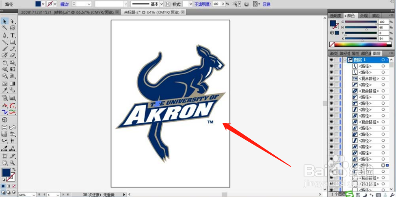Viewport: 396px width, 197px height.
Task: Open the 外观 panel tab
Action: click(x=364, y=16)
